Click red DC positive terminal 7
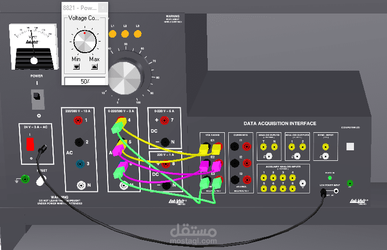The image size is (387, 250). pyautogui.click(x=164, y=120)
